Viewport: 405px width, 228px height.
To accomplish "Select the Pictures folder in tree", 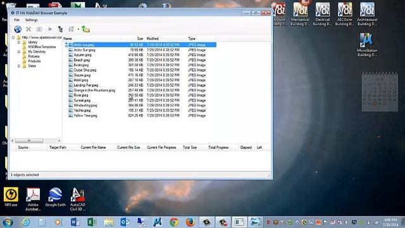I will coord(34,56).
